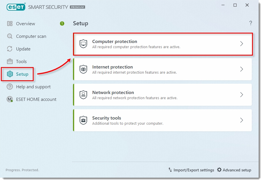This screenshot has width=263, height=182.
Task: Click the Computer protection monitor shield icon
Action: coord(83,44)
